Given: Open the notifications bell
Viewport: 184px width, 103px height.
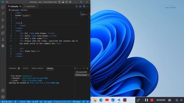Looking at the screenshot, I should pyautogui.click(x=87, y=102).
